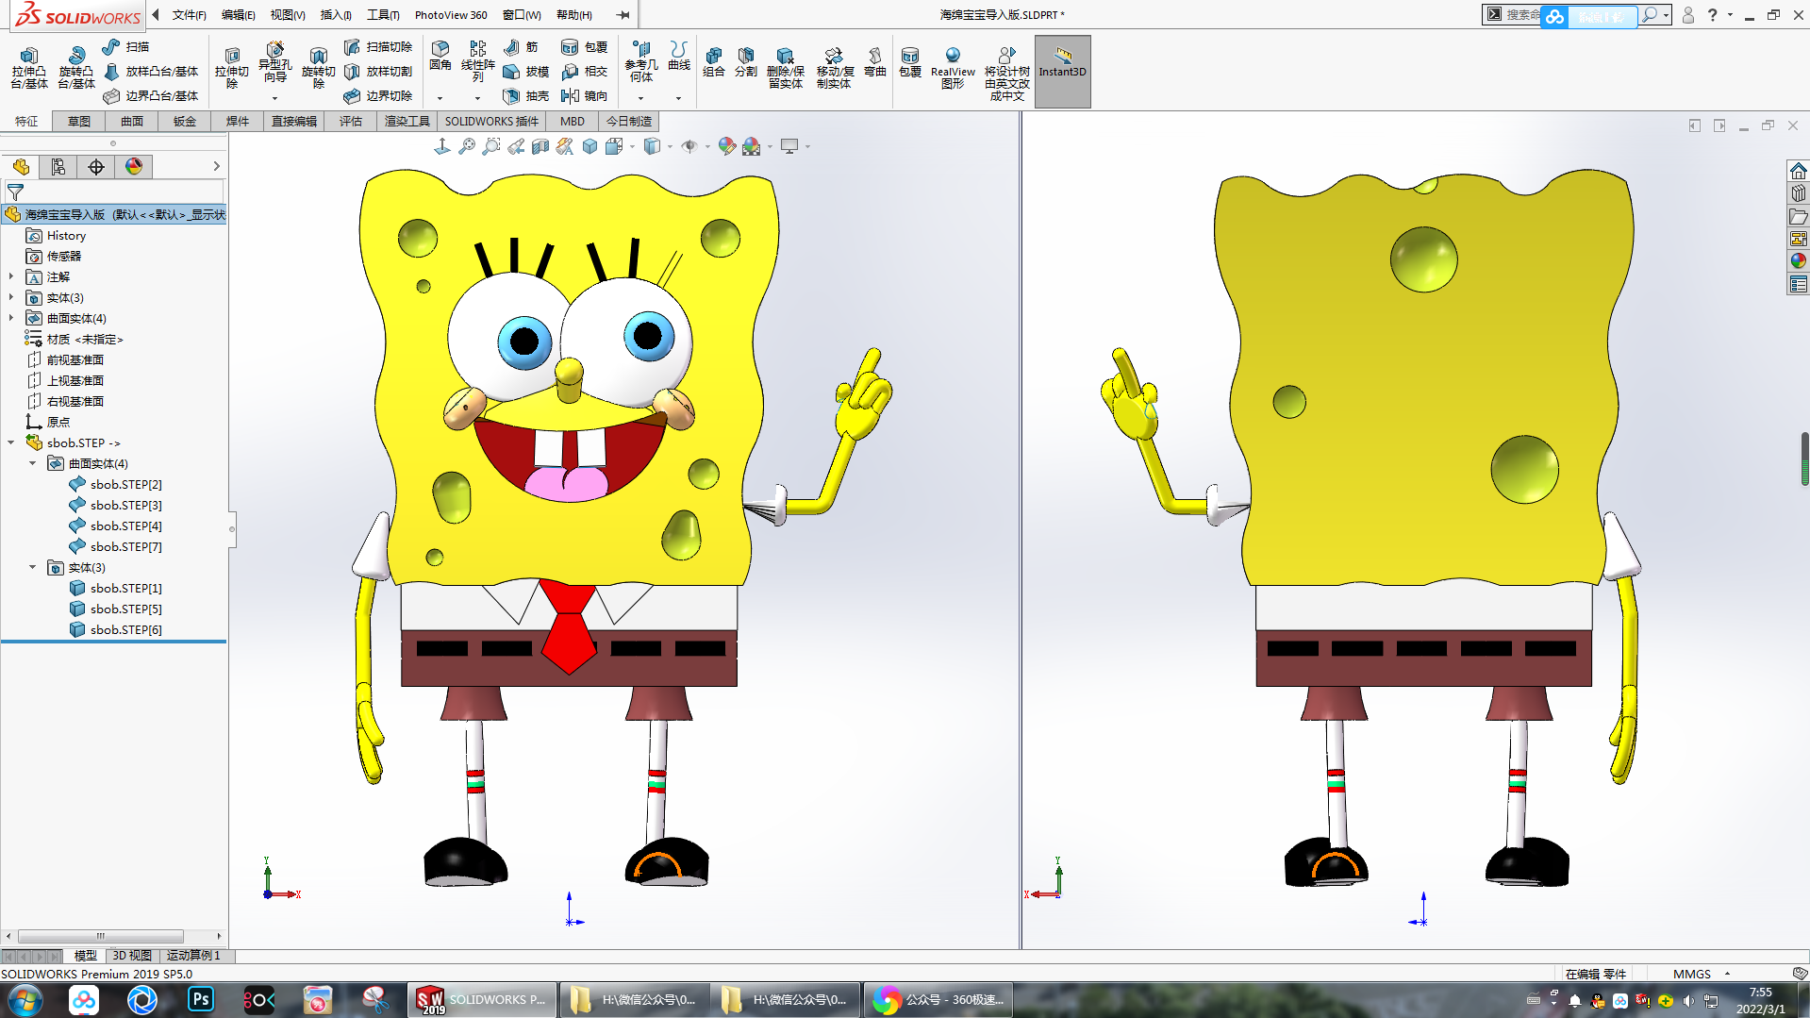
Task: Collapse the nested 实体(3) folder
Action: (x=33, y=568)
